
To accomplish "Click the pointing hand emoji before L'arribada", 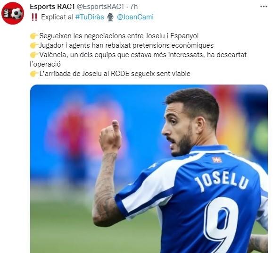I will click(34, 74).
